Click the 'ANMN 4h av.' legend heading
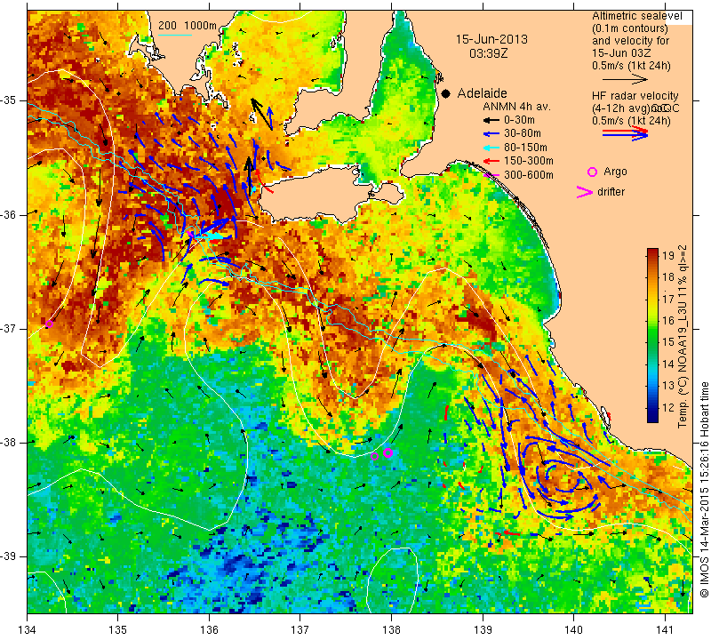This screenshot has height=640, width=711. pos(516,107)
